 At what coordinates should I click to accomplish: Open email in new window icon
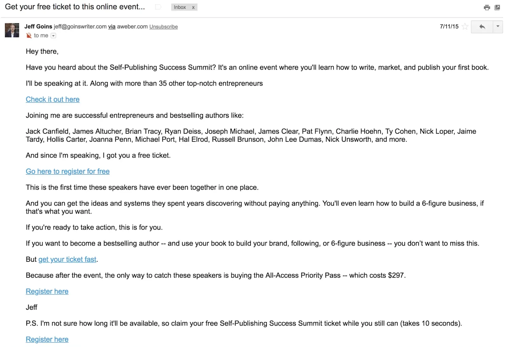click(x=497, y=7)
